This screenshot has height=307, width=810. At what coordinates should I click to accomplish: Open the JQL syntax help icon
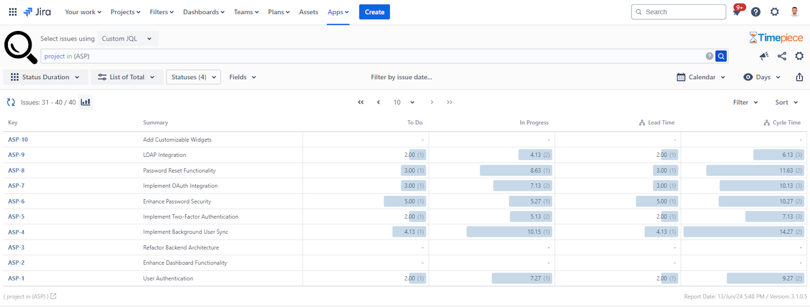(x=709, y=56)
